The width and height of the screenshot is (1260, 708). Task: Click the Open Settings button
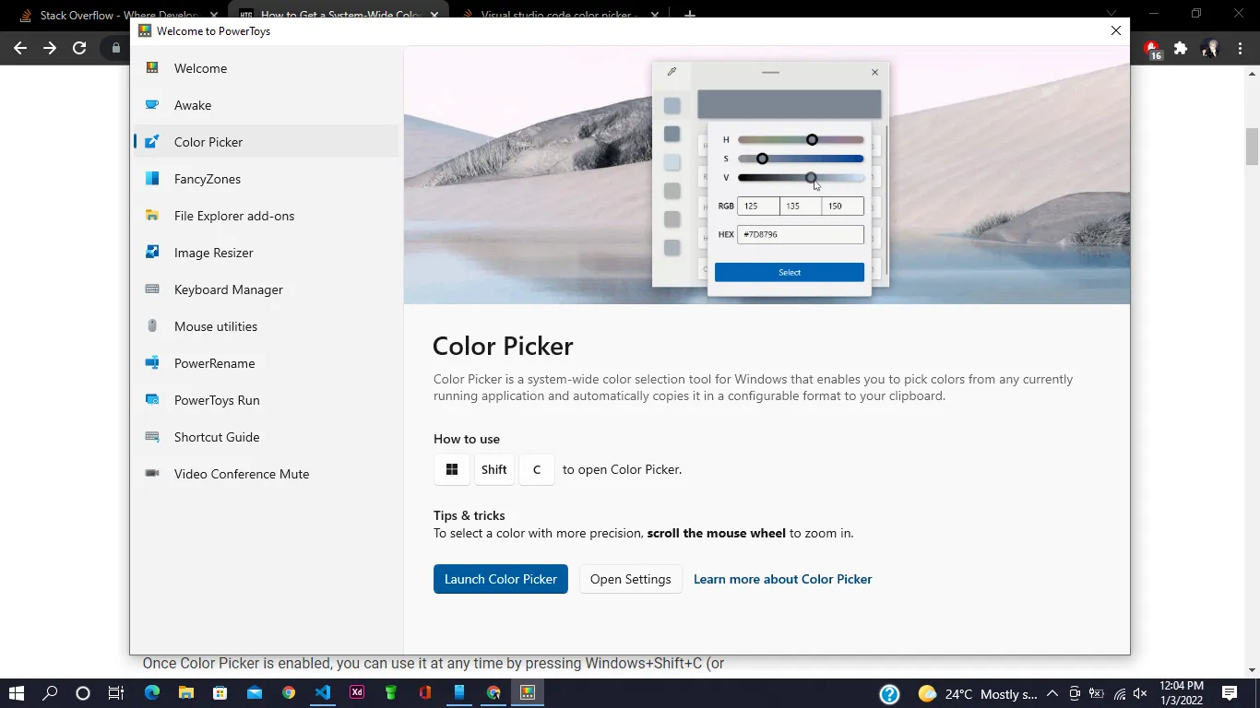pyautogui.click(x=631, y=579)
